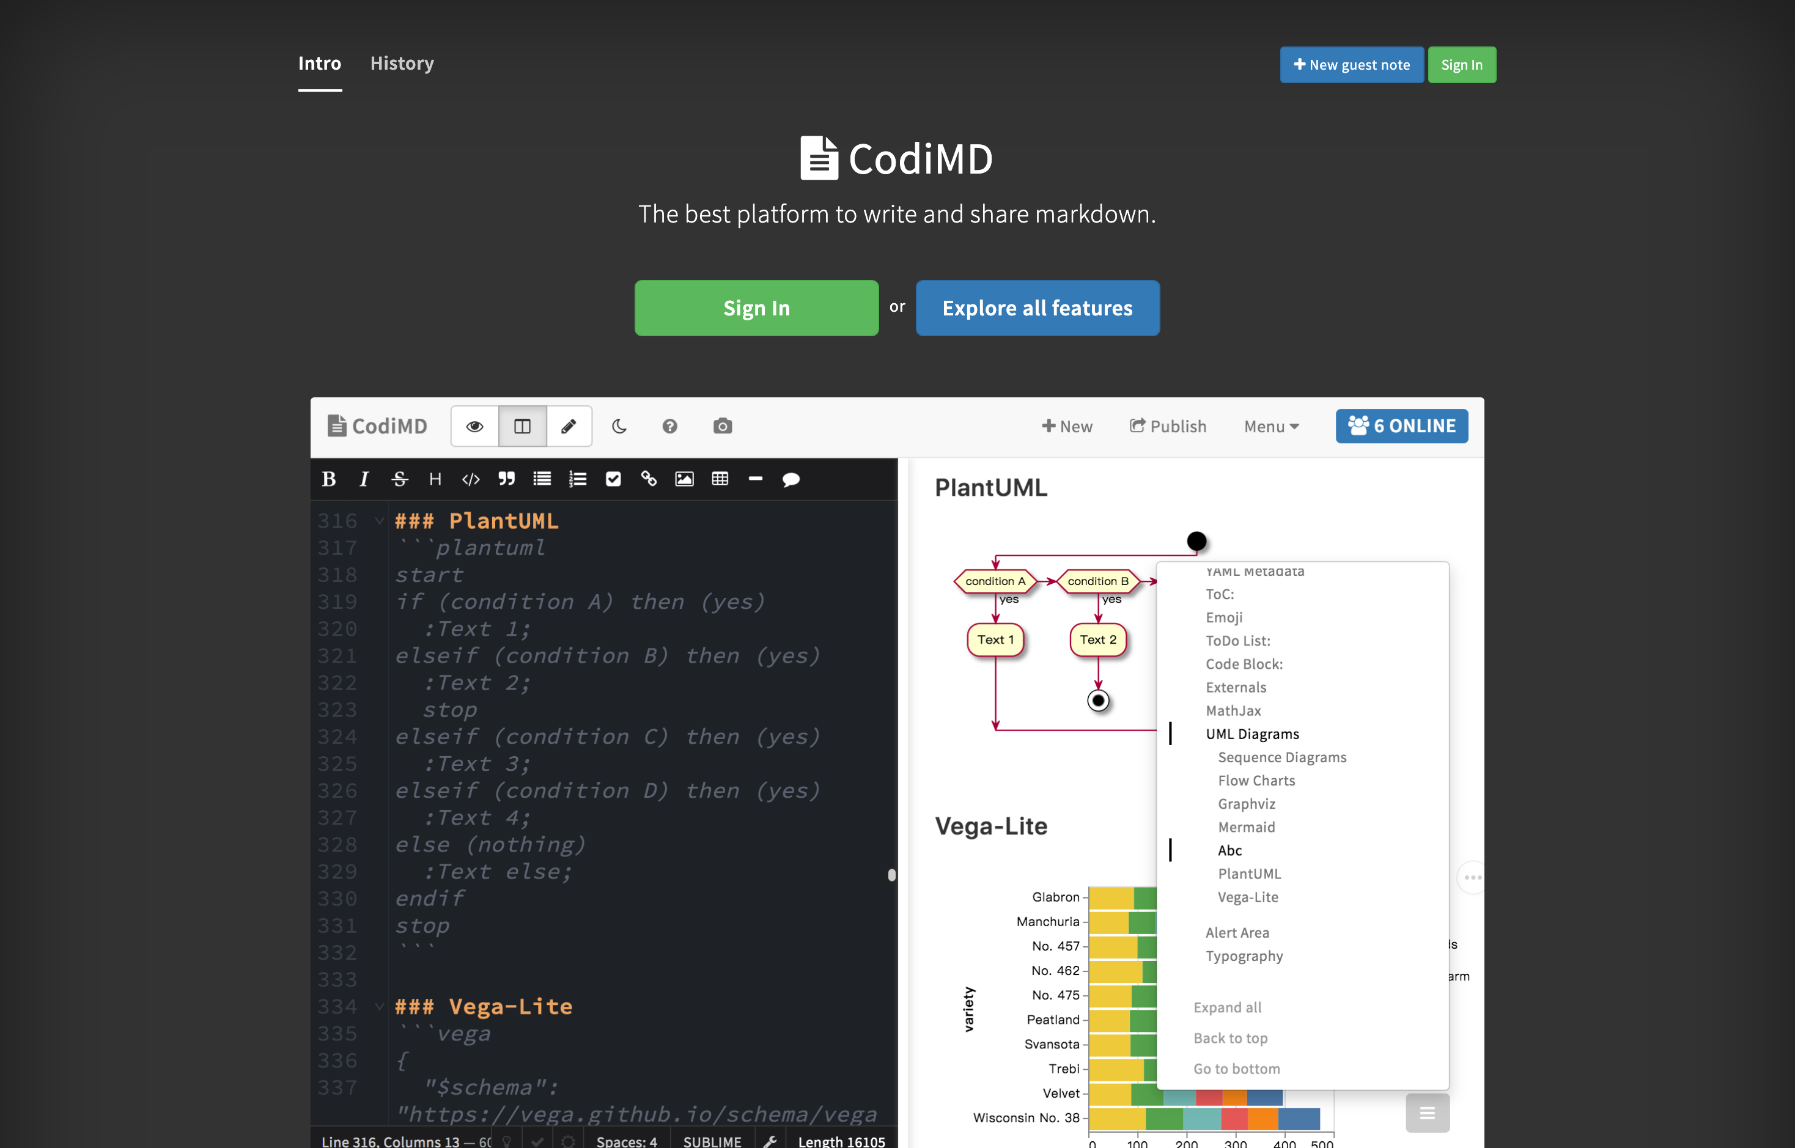
Task: Click the large CodiMD document logo icon
Action: tap(819, 158)
